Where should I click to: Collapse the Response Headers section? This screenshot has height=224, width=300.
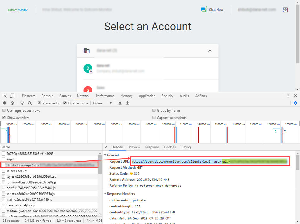click(105, 194)
